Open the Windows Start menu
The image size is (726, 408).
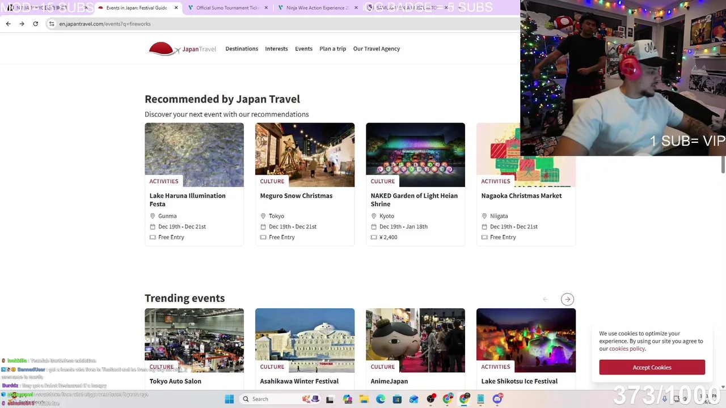pos(229,399)
